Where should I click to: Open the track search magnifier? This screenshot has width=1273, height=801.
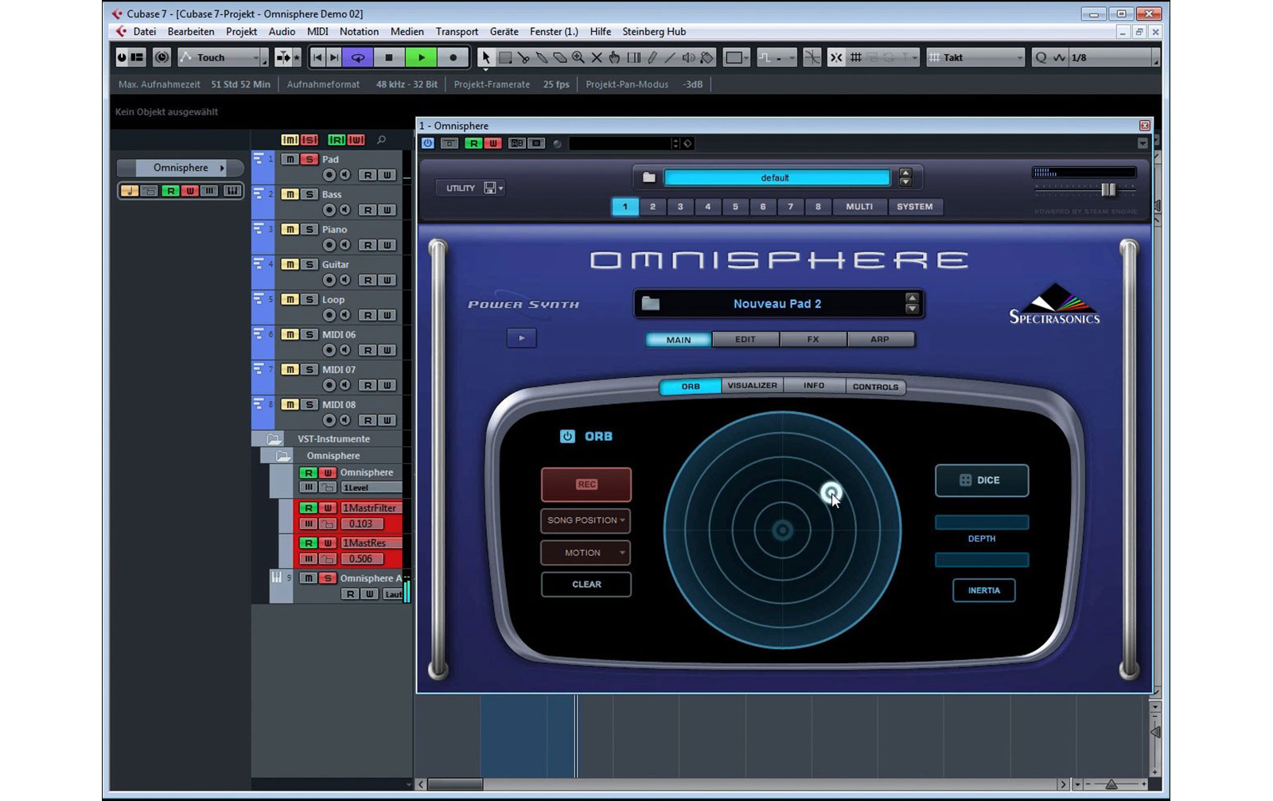click(382, 140)
